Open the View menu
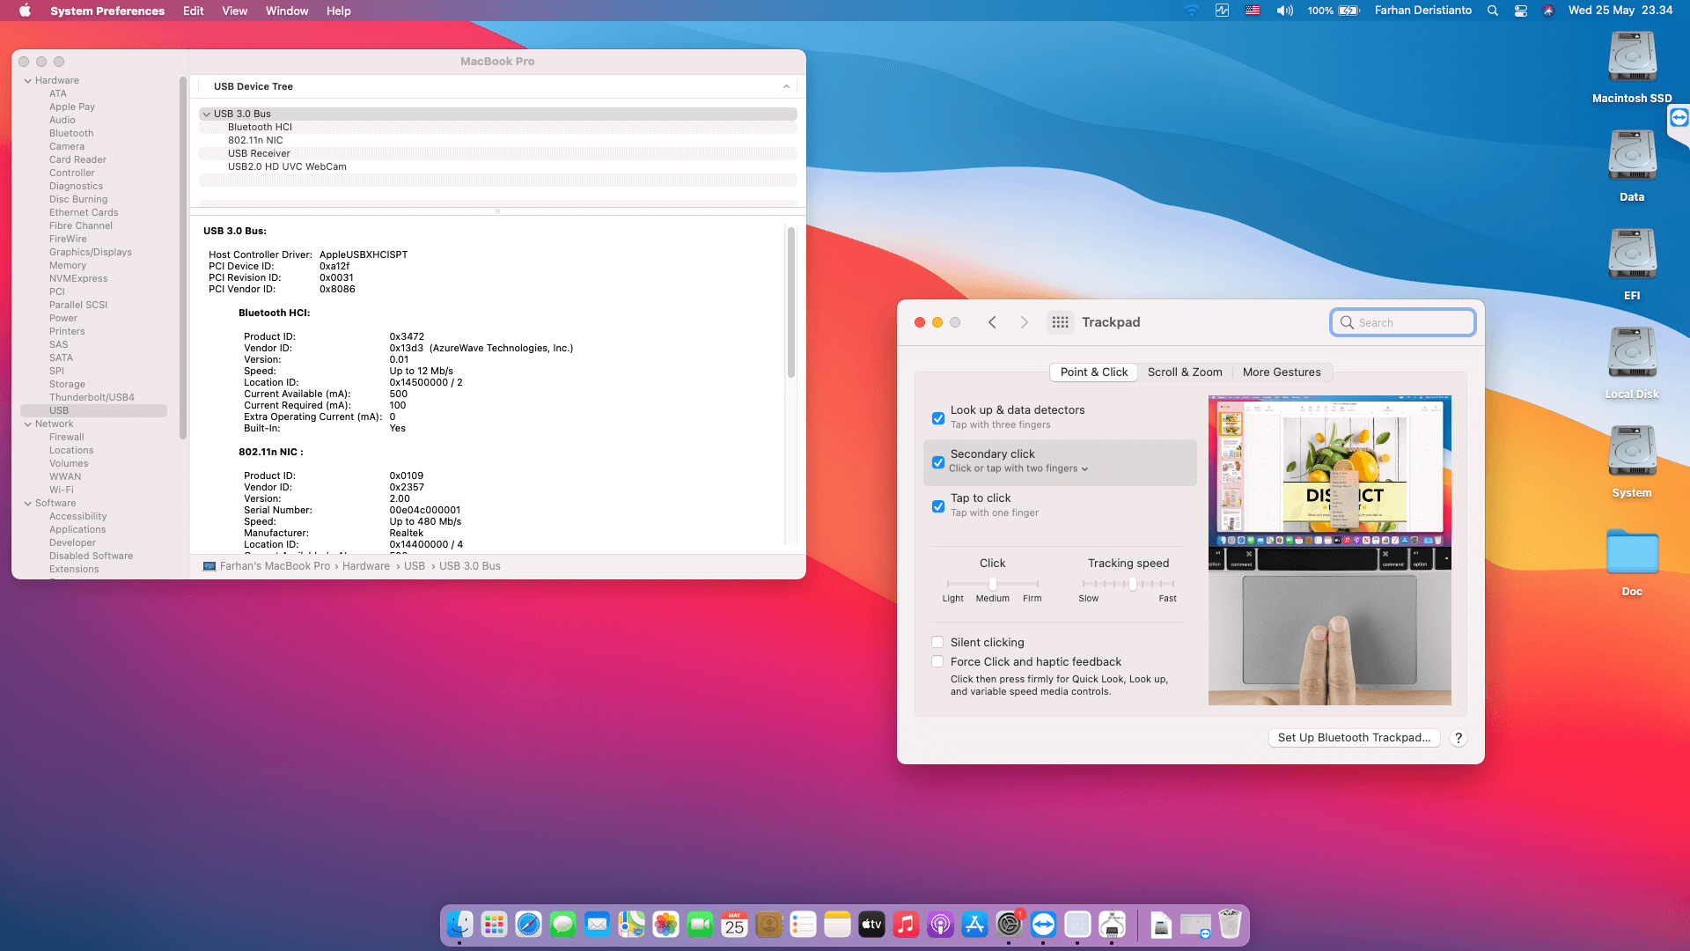1690x951 pixels. [x=234, y=11]
